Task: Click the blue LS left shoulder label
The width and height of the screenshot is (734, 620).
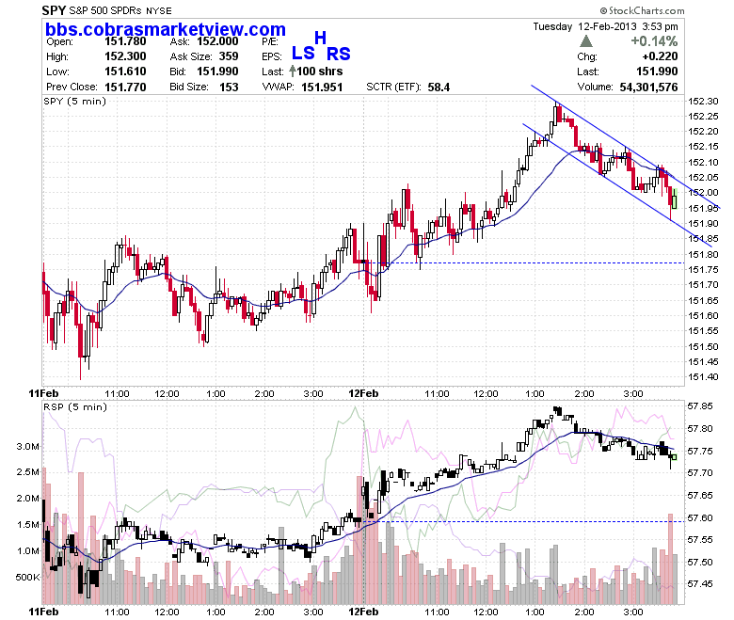Action: point(303,53)
